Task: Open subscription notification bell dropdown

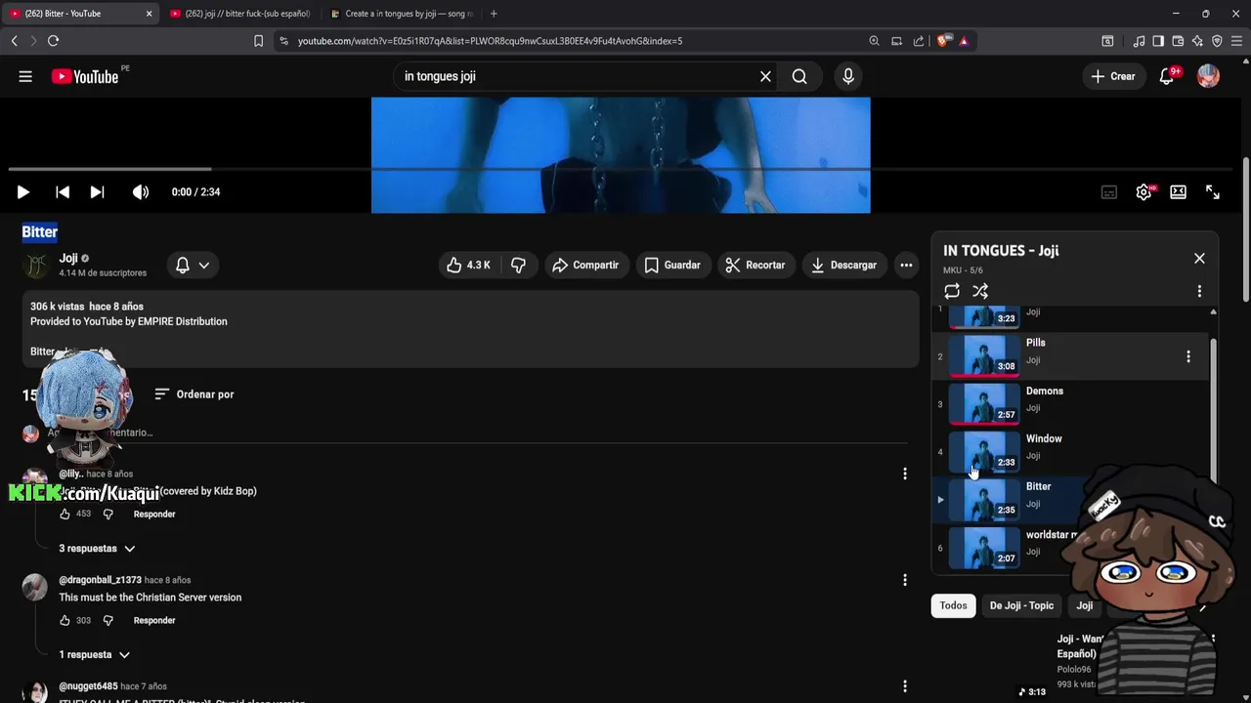Action: pyautogui.click(x=193, y=265)
